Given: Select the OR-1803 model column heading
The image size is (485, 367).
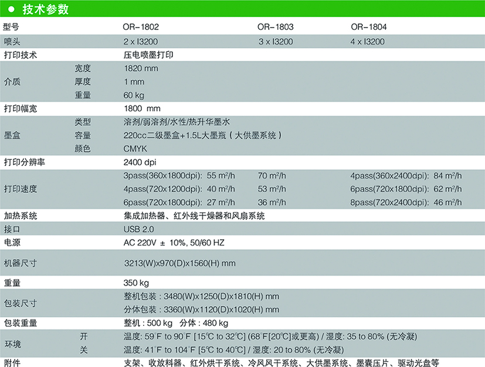Looking at the screenshot, I should [x=275, y=27].
